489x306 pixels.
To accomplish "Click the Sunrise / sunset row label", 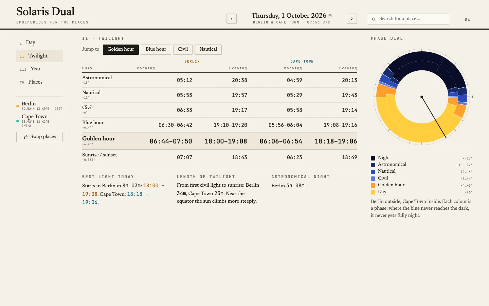I will click(x=99, y=155).
